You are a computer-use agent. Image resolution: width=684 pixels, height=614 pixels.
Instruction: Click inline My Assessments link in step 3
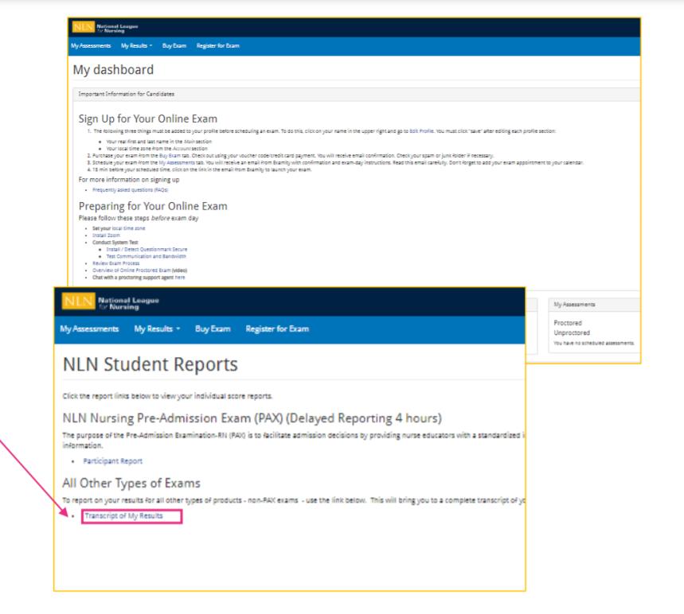(177, 163)
